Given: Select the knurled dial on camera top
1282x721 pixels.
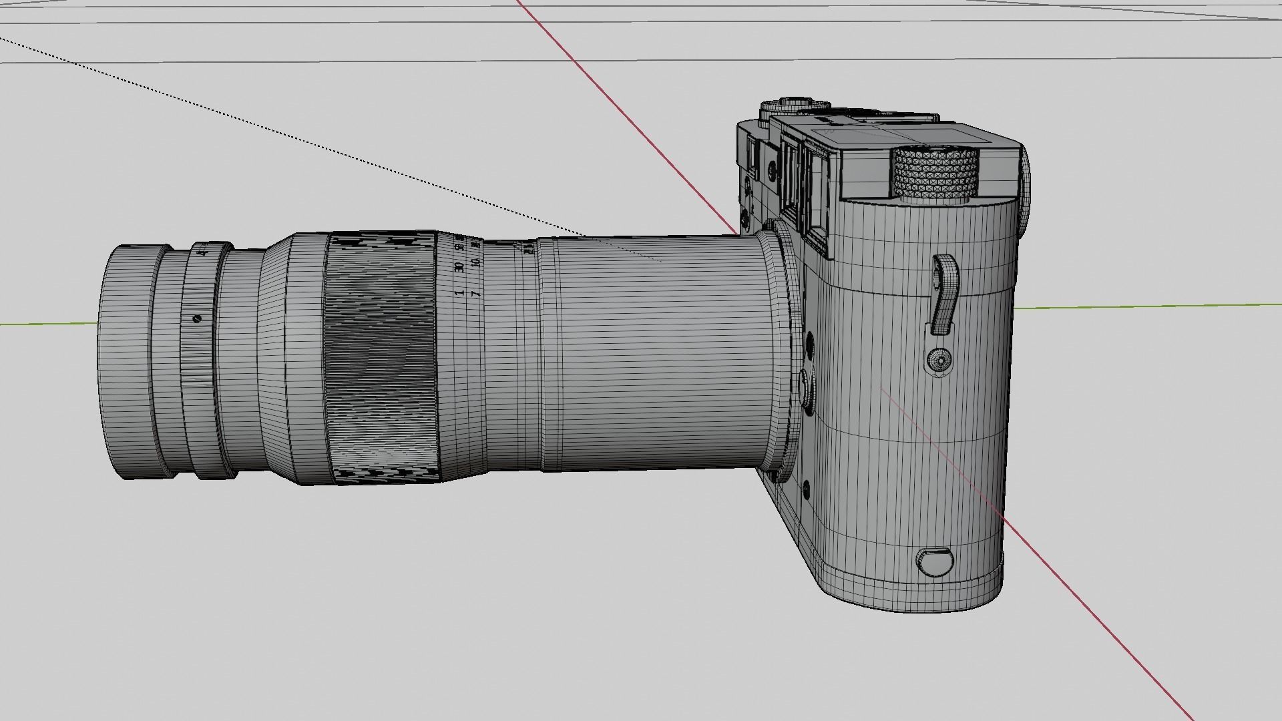Looking at the screenshot, I should tap(936, 172).
